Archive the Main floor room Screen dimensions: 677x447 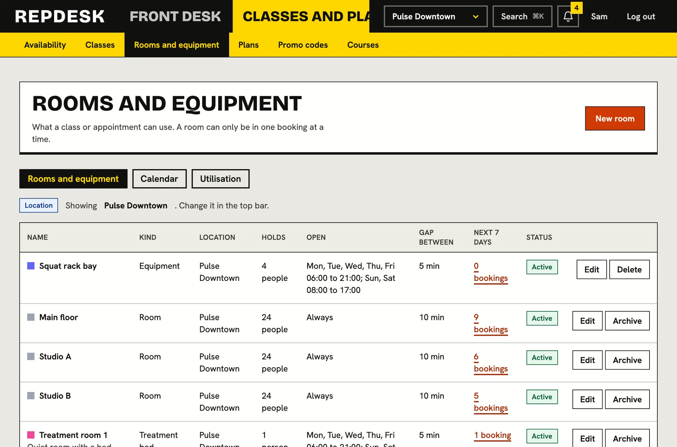(x=627, y=321)
